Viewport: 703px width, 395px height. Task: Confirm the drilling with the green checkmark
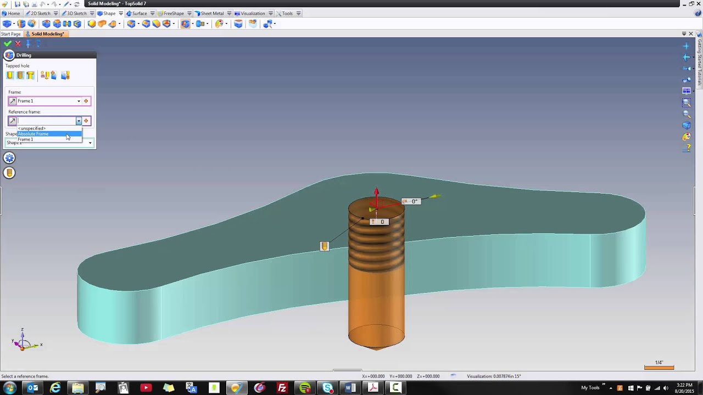[x=7, y=43]
